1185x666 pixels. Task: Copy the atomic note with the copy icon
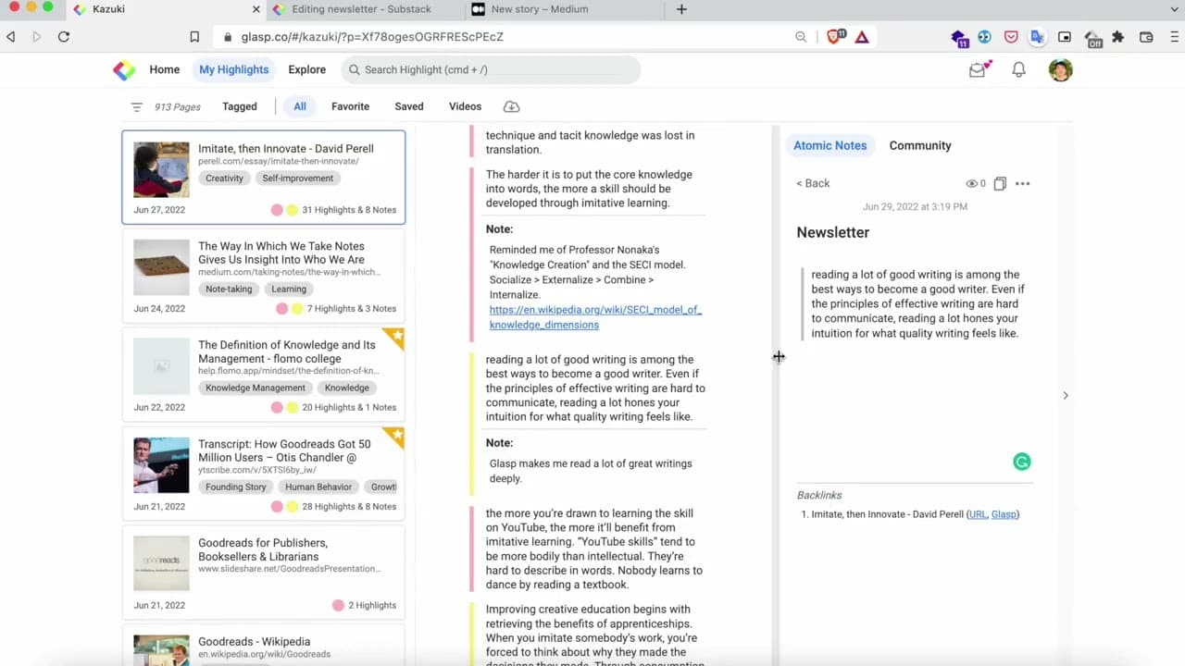[x=1000, y=183]
